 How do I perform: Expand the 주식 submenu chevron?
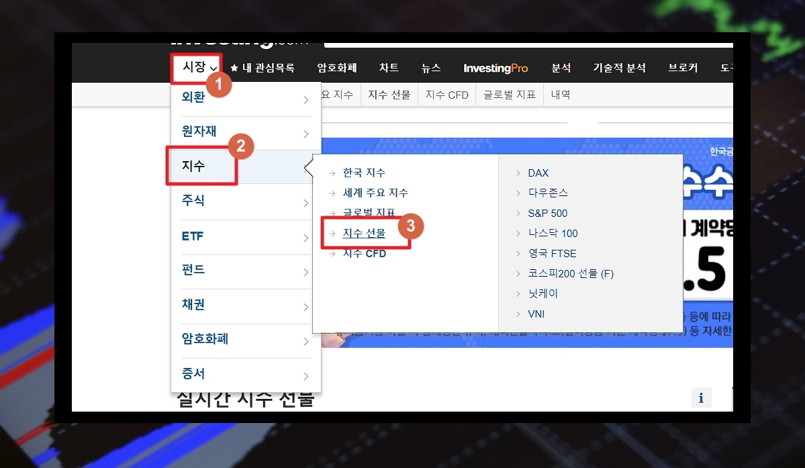click(x=306, y=203)
